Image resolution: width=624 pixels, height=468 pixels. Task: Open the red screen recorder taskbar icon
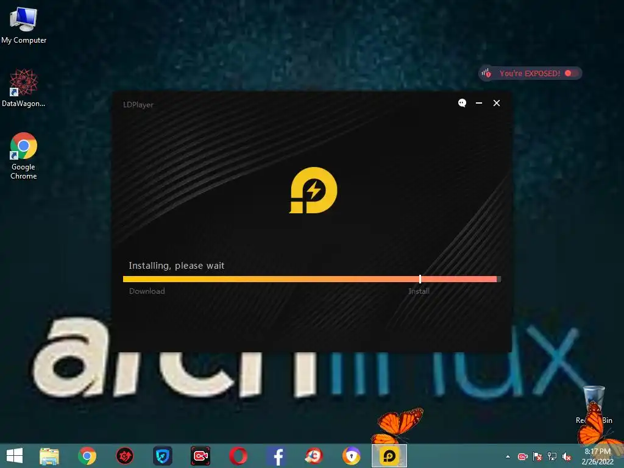click(x=200, y=456)
